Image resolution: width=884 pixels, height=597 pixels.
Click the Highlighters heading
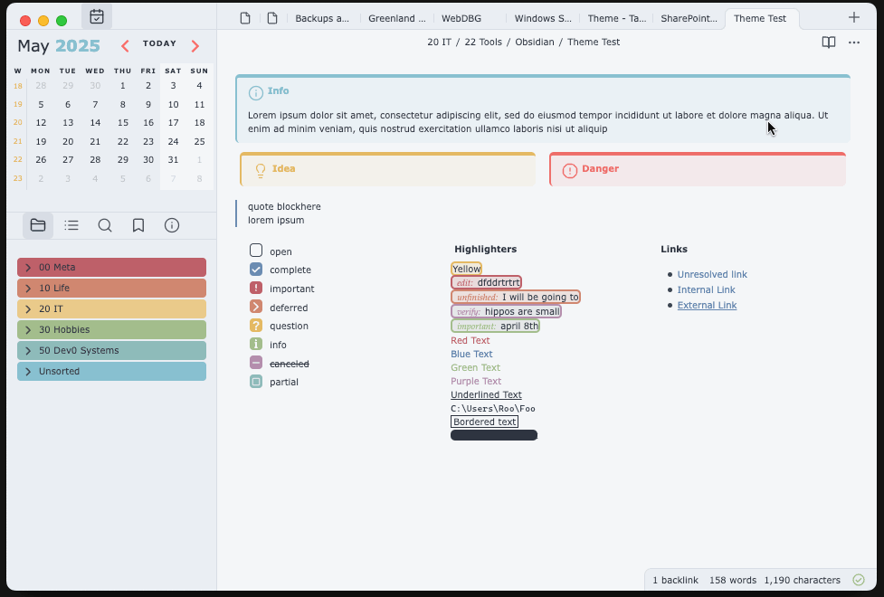pyautogui.click(x=485, y=249)
